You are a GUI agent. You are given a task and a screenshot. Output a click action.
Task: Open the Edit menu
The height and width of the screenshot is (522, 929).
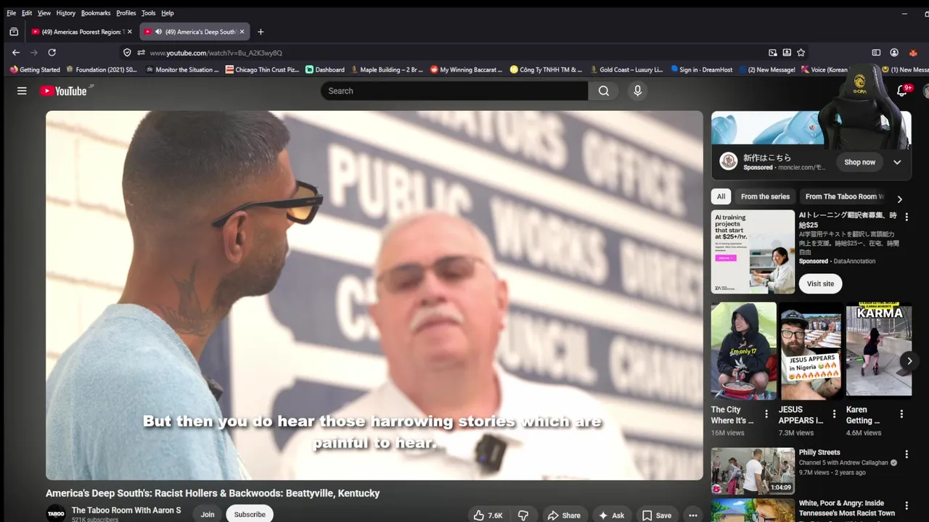click(27, 13)
